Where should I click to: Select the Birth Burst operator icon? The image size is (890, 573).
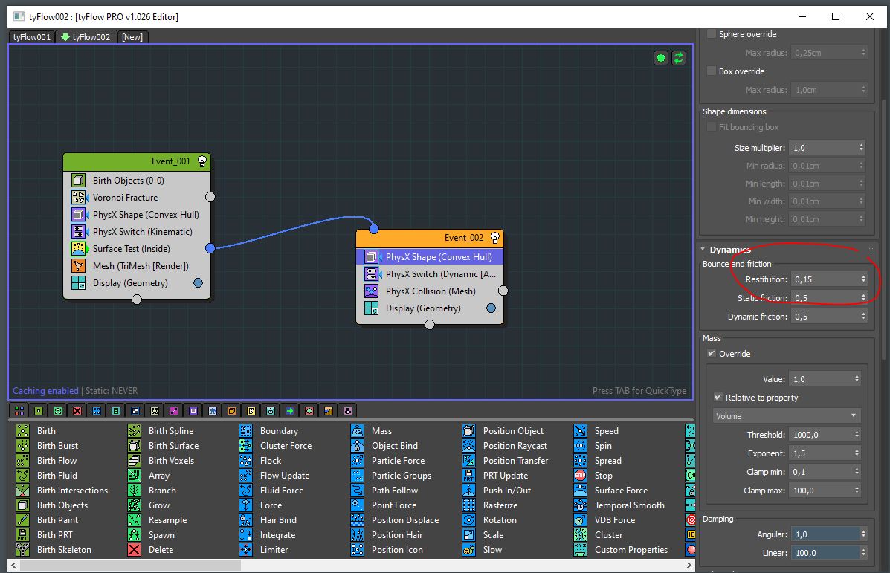[x=23, y=445]
